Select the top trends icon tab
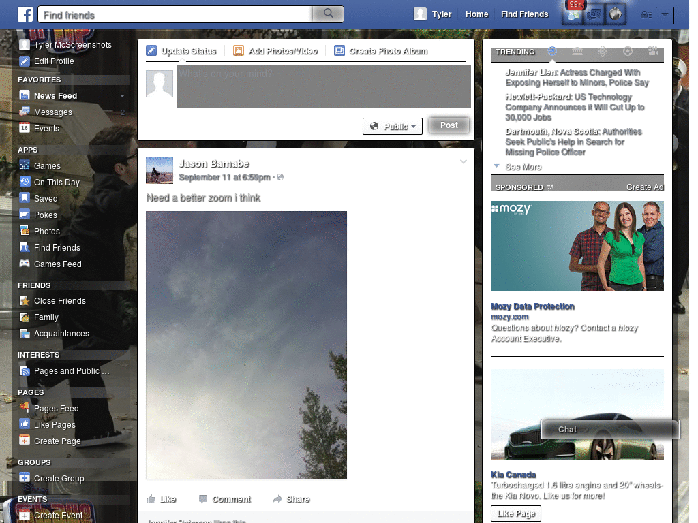Viewport: 698px width, 523px height. click(552, 52)
